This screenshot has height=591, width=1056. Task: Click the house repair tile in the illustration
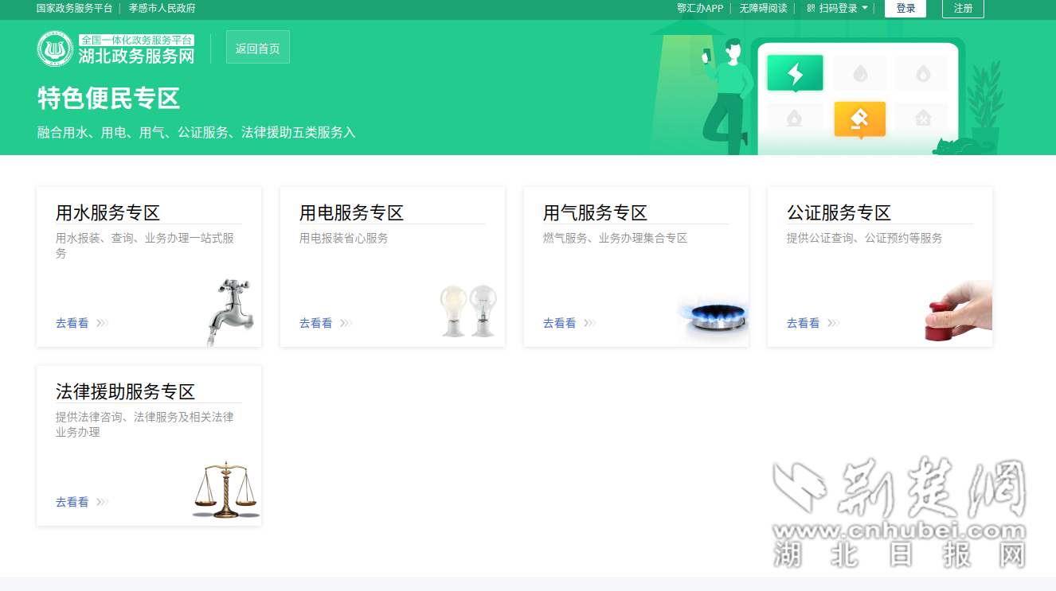tap(923, 119)
